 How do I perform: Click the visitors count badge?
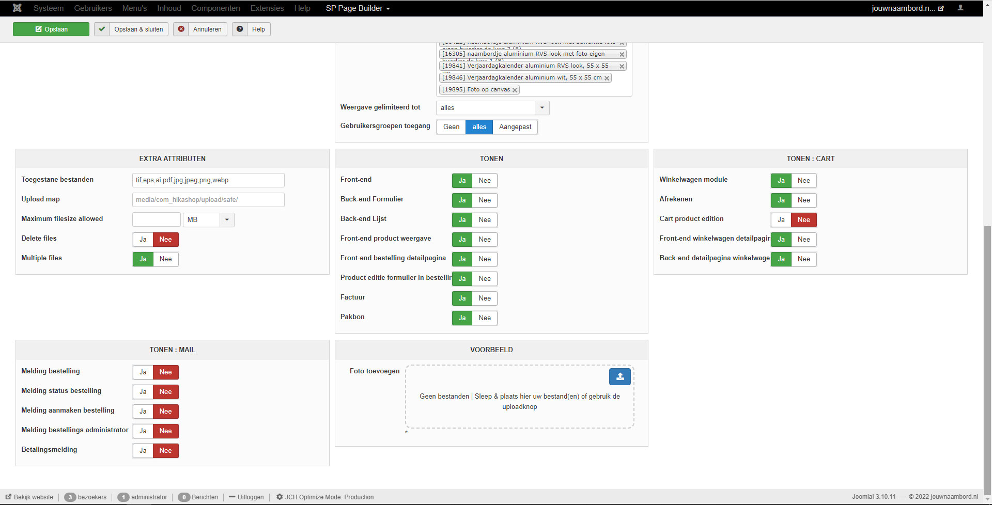[70, 497]
